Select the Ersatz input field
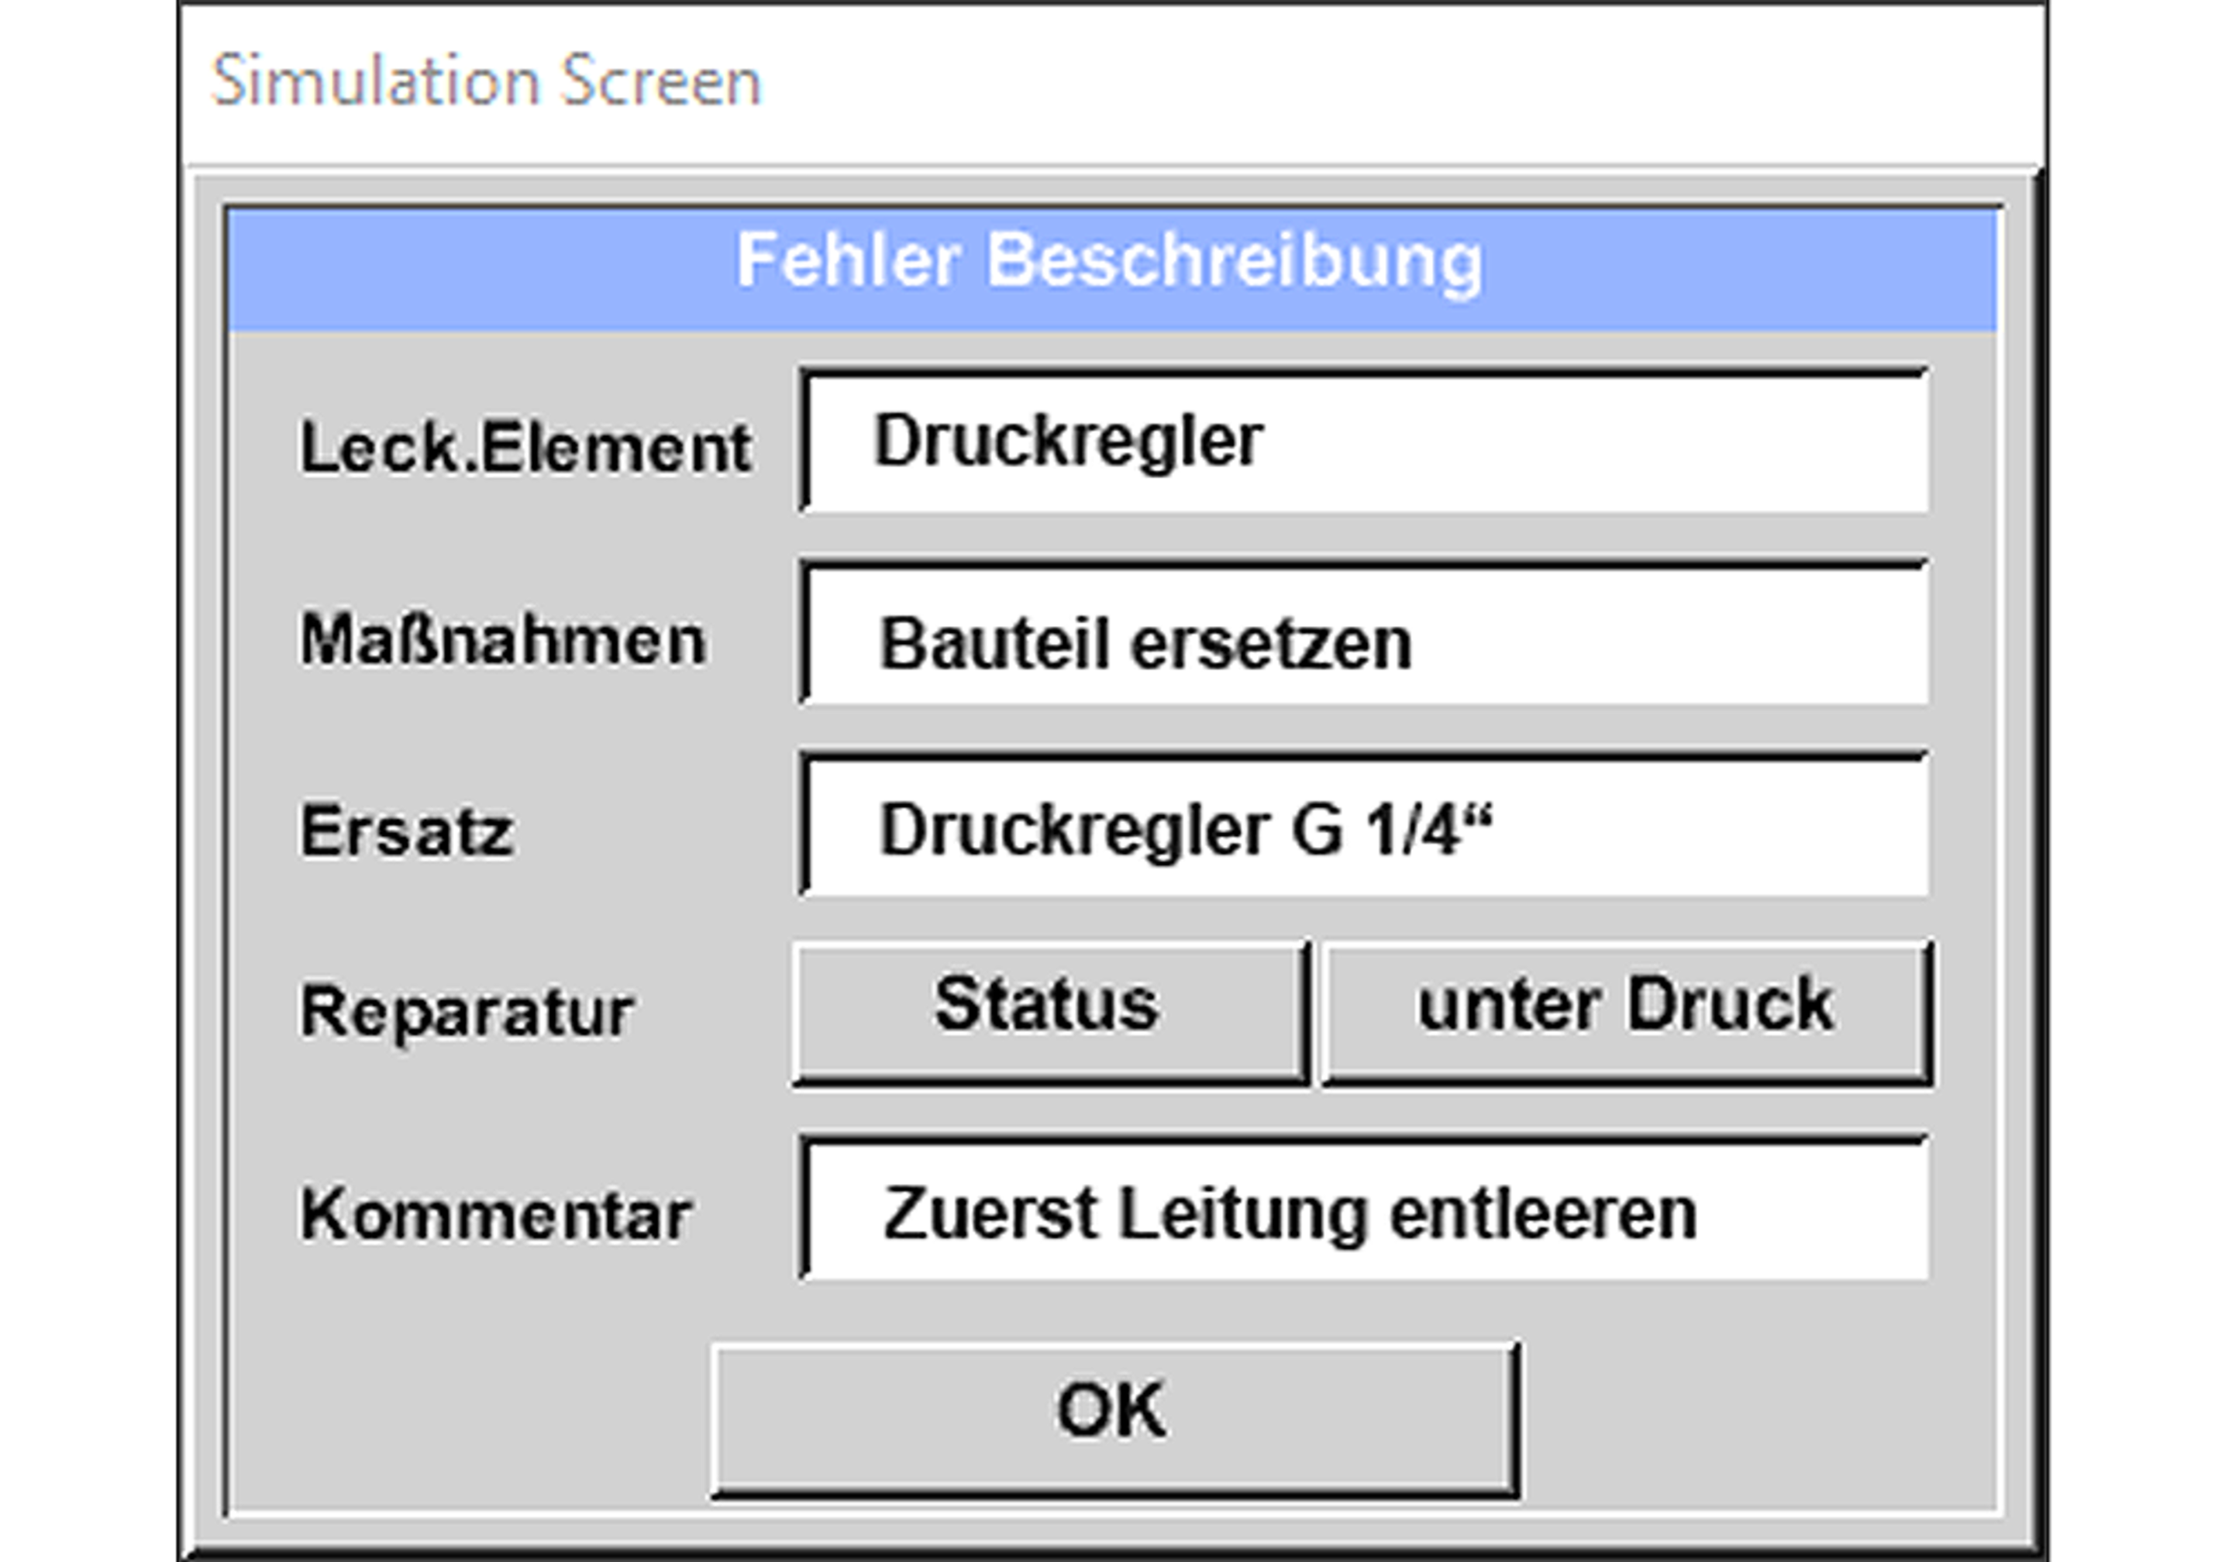 point(1365,826)
